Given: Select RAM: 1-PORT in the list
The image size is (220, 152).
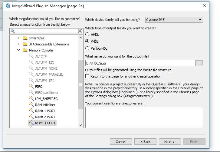Looking at the screenshot, I should 45,111.
